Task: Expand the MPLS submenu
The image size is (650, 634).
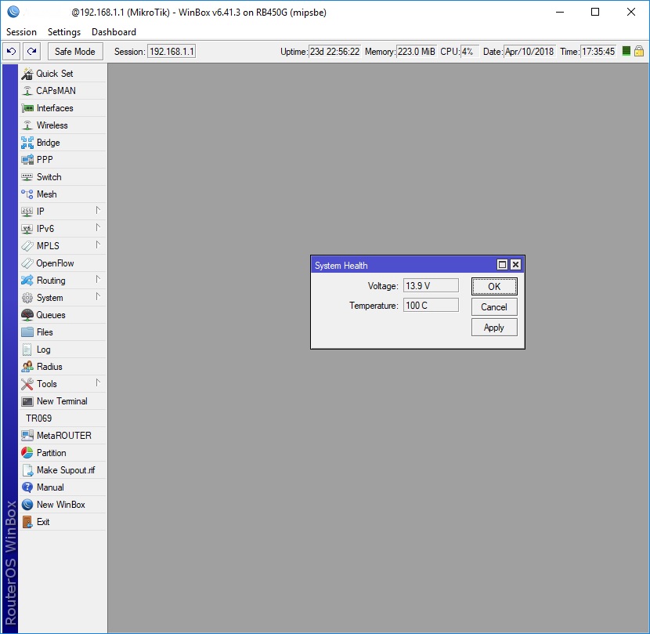Action: (x=98, y=245)
